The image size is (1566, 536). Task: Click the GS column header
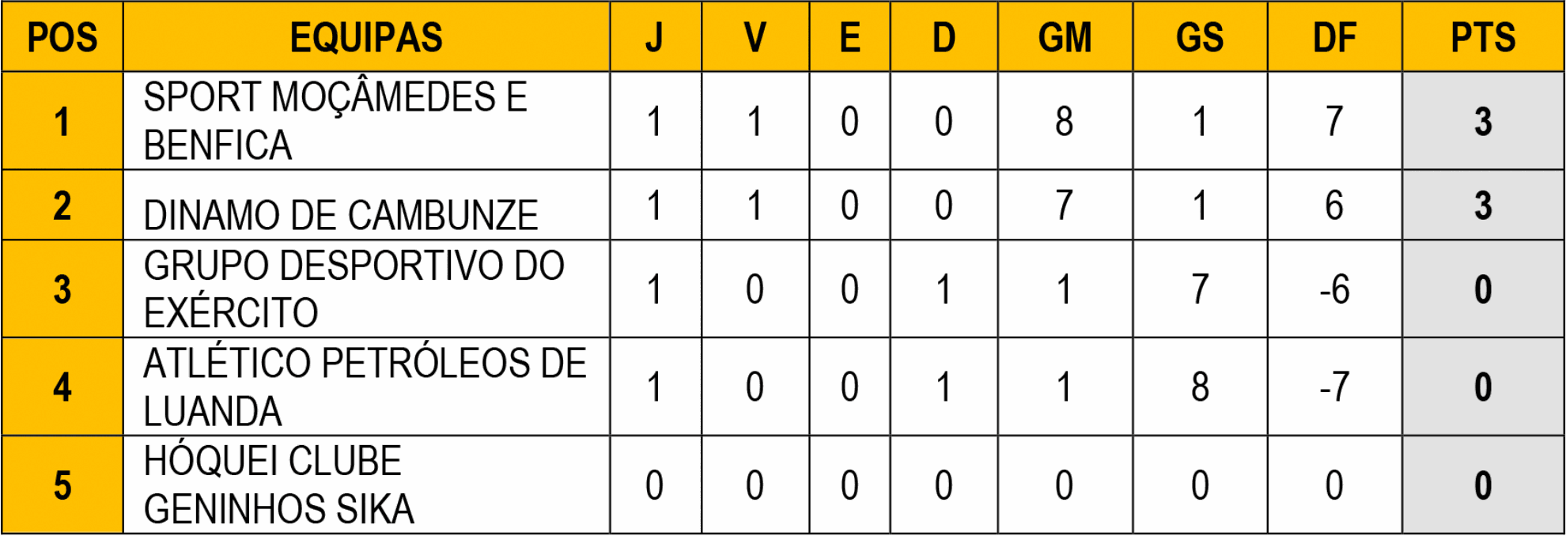[x=1200, y=37]
